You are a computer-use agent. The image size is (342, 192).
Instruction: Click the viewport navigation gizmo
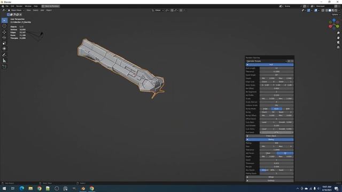[x=333, y=24]
